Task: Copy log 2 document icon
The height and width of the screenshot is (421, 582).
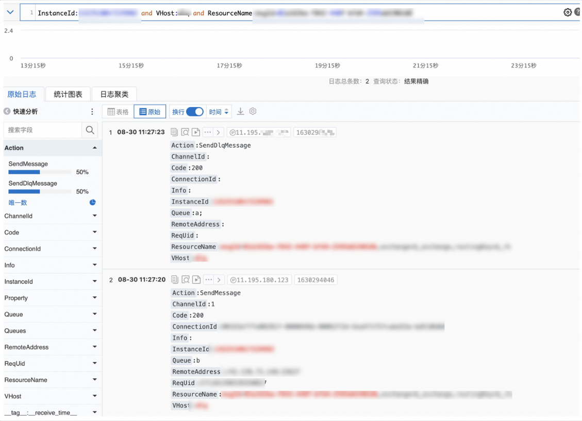Action: (x=175, y=279)
